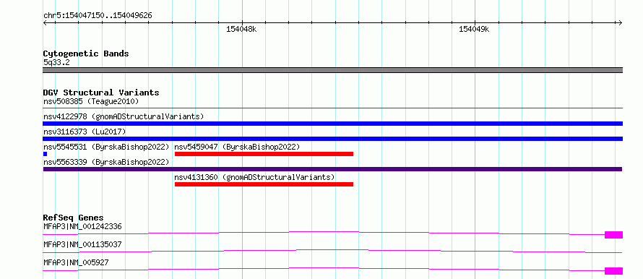Click the 5q33.2 band label

pos(57,63)
